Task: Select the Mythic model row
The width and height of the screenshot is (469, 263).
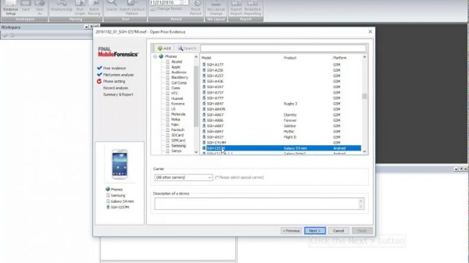Action: [281, 131]
